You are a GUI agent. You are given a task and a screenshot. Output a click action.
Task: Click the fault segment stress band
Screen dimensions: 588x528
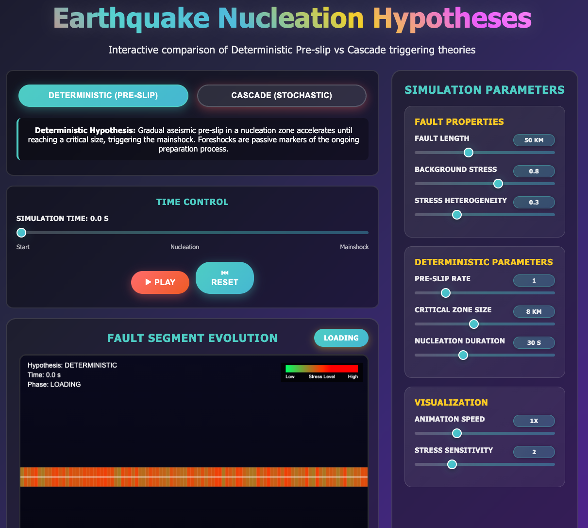pos(194,477)
